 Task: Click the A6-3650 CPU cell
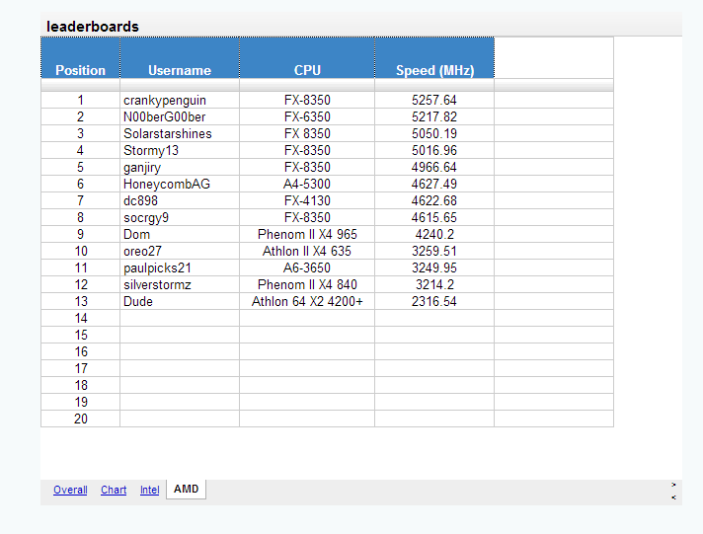[307, 267]
